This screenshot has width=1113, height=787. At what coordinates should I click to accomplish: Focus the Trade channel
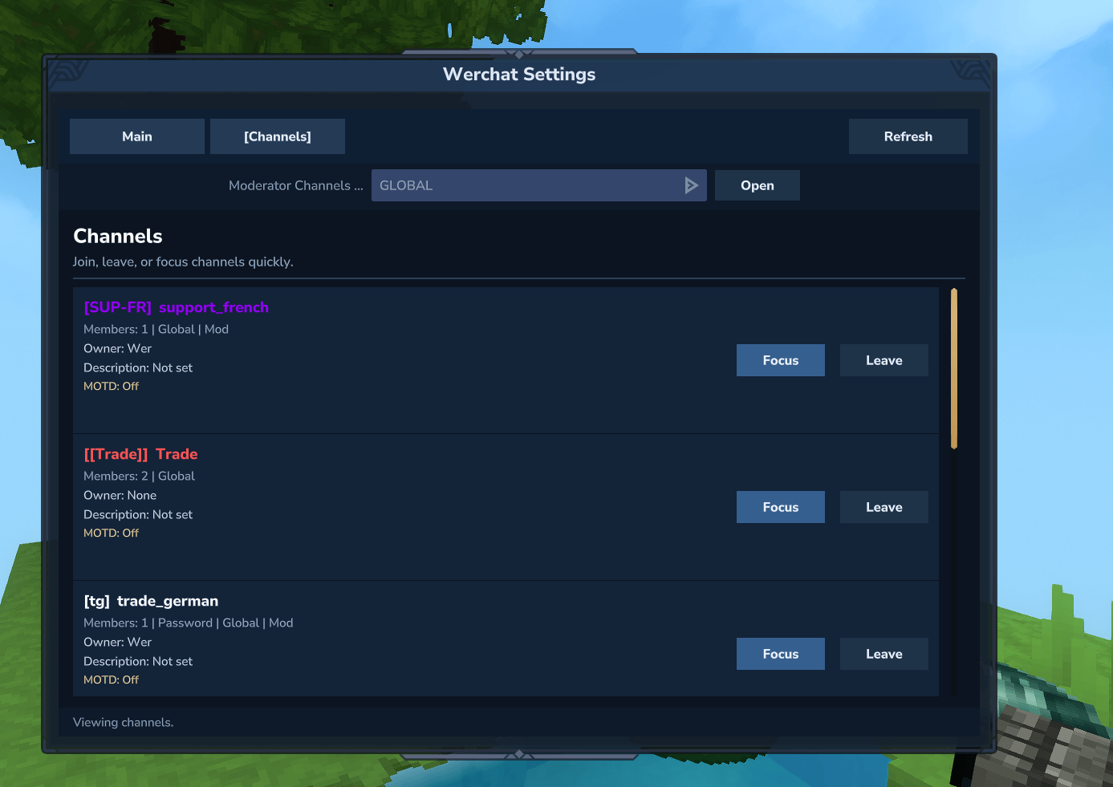[x=780, y=507]
